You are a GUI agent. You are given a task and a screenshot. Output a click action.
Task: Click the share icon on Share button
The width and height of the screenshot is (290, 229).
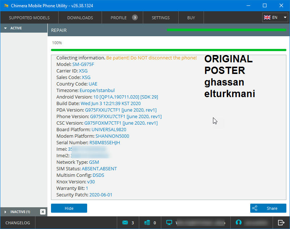255,208
